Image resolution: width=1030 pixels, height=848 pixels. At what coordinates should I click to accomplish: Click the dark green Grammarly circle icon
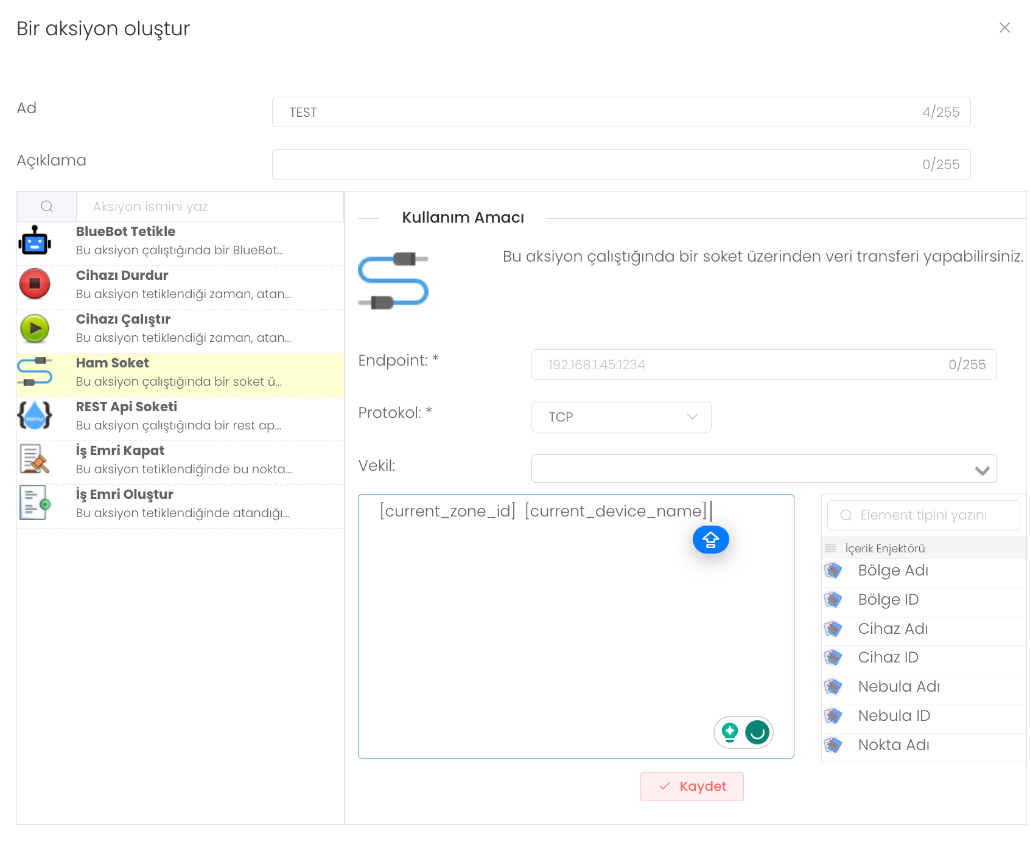(757, 732)
